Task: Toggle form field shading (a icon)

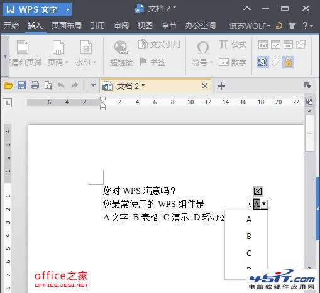Action: 263,62
